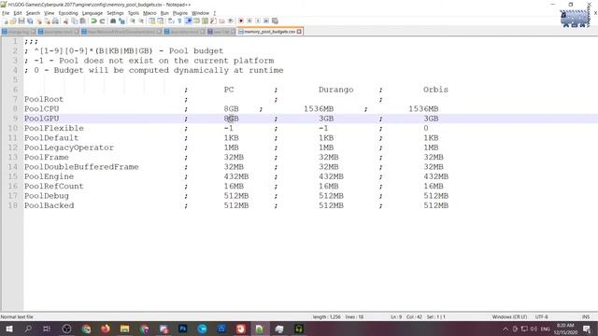Click the Stop Recording macro icon
Screen dimensions: 598x336
pyautogui.click(x=249, y=21)
